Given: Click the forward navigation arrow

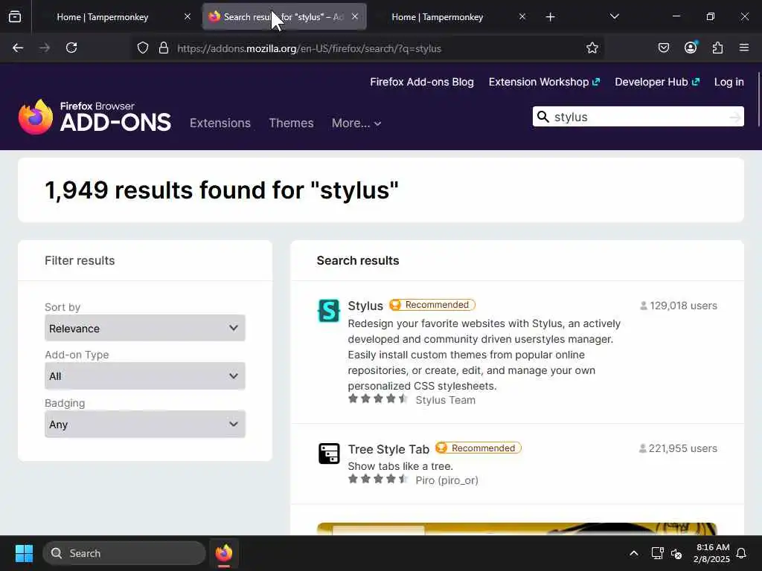Looking at the screenshot, I should click(x=45, y=48).
